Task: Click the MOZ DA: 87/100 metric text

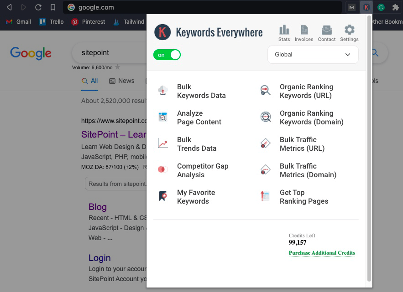Action: tap(110, 167)
